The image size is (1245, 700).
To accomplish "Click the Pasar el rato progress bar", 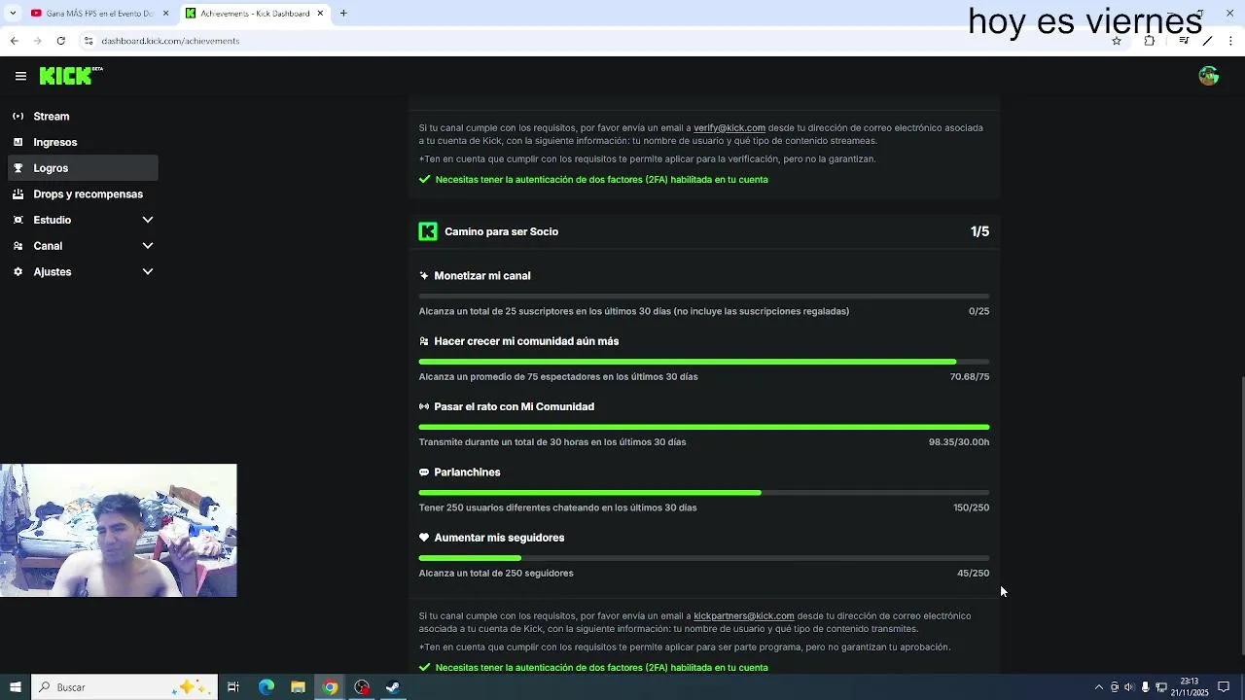I will 704,427.
